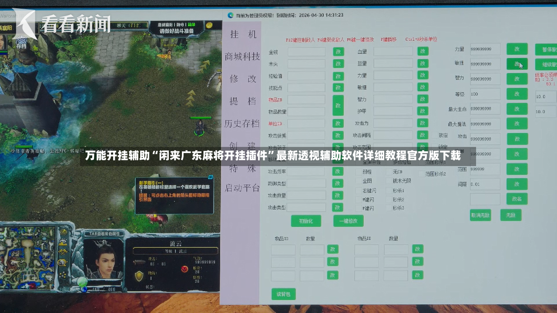Apply 改 button for 攻击倍乘 row
The width and height of the screenshot is (557, 313).
(339, 136)
